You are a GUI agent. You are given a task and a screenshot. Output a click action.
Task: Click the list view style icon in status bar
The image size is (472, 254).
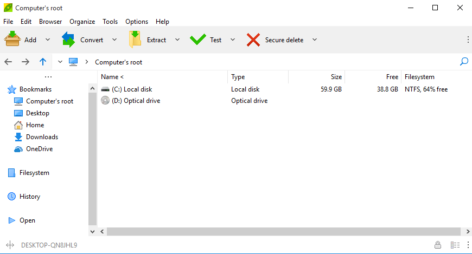pyautogui.click(x=455, y=245)
